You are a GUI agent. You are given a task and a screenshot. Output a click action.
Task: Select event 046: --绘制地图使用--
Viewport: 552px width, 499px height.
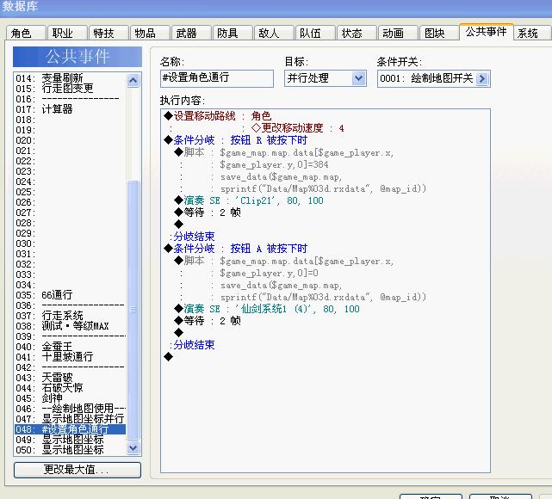[x=70, y=409]
